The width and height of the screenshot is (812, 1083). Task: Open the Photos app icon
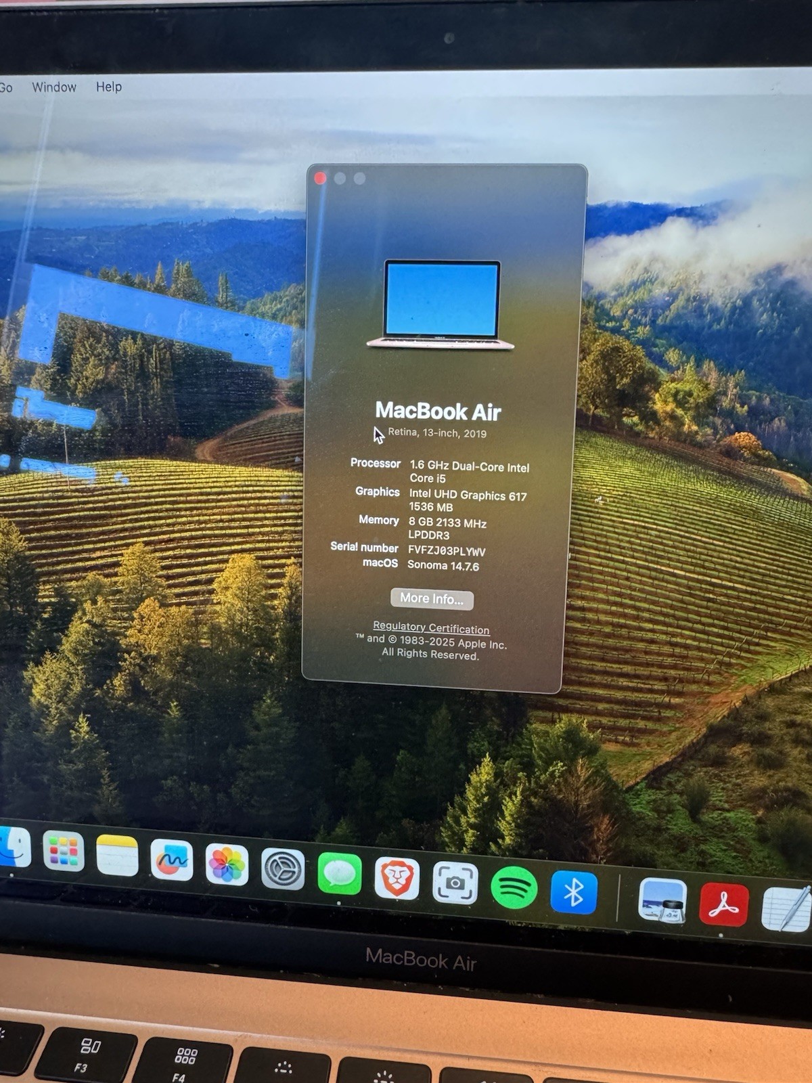click(227, 865)
